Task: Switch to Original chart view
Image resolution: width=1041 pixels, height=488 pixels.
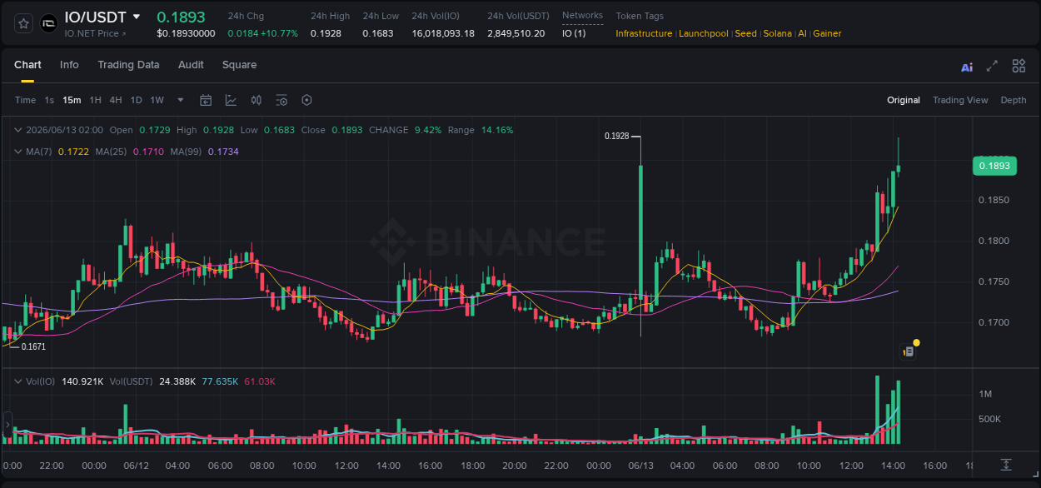Action: tap(904, 100)
